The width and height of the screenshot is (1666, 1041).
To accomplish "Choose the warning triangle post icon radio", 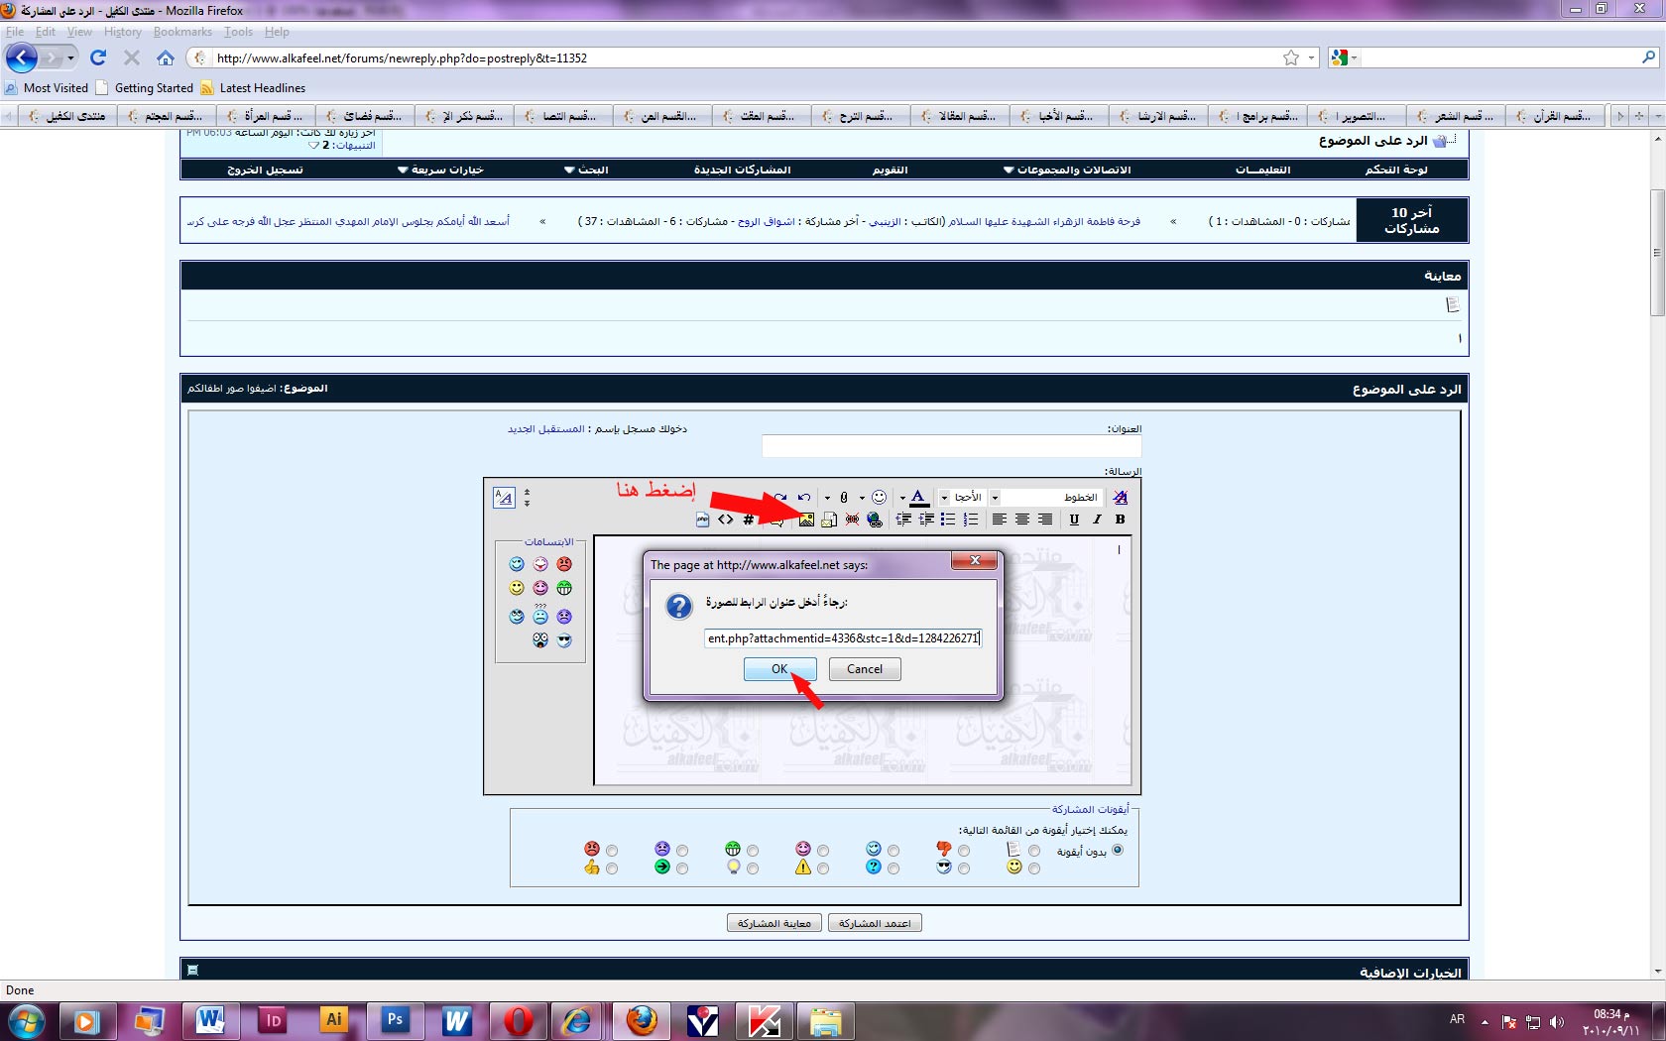I will (823, 868).
